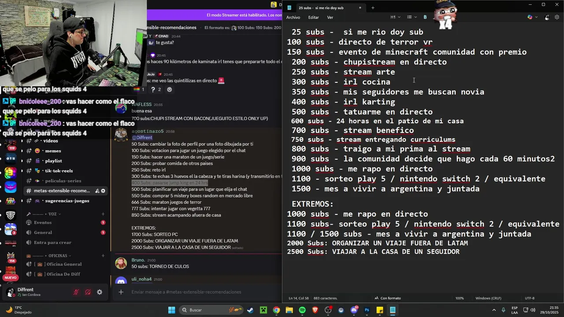Open Notepad settings gear
This screenshot has height=317, width=564.
coord(557,17)
